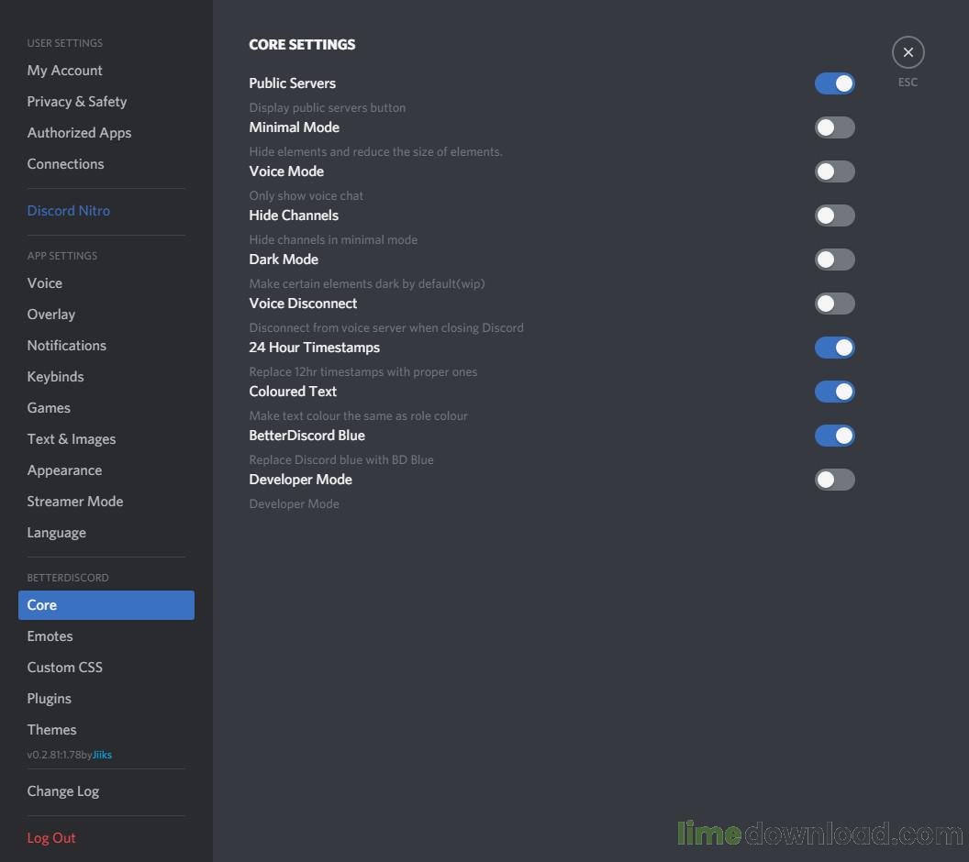Switch off Coloured Text toggle
The image size is (969, 862).
834,392
